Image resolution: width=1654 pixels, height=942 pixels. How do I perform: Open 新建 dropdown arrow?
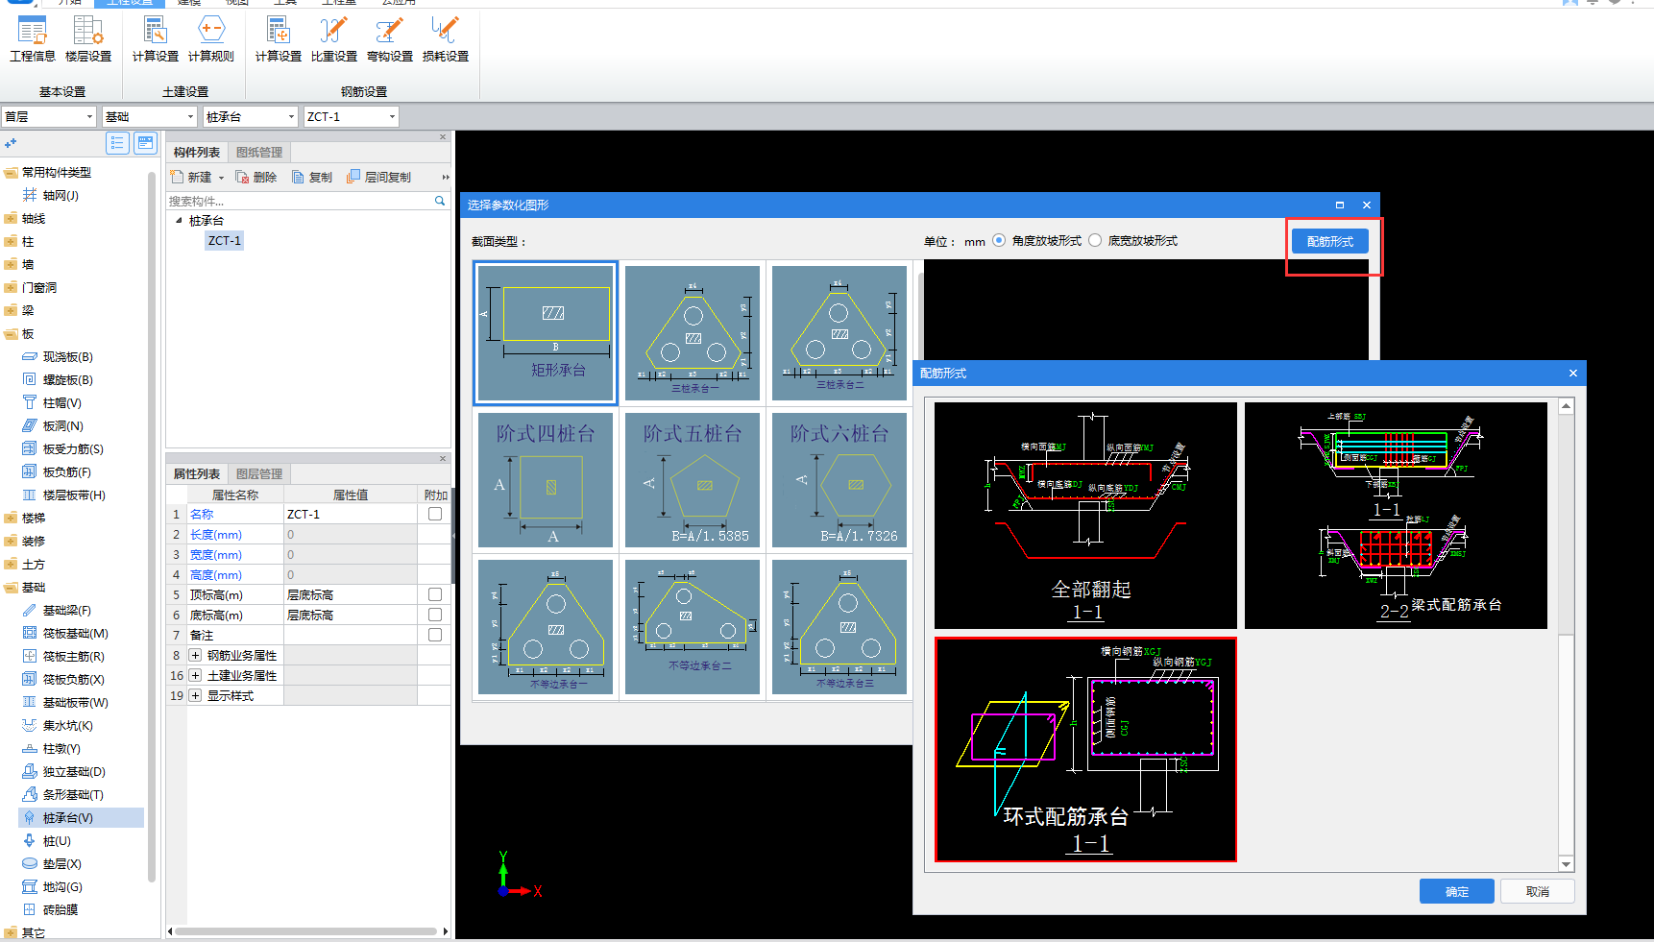pos(221,178)
